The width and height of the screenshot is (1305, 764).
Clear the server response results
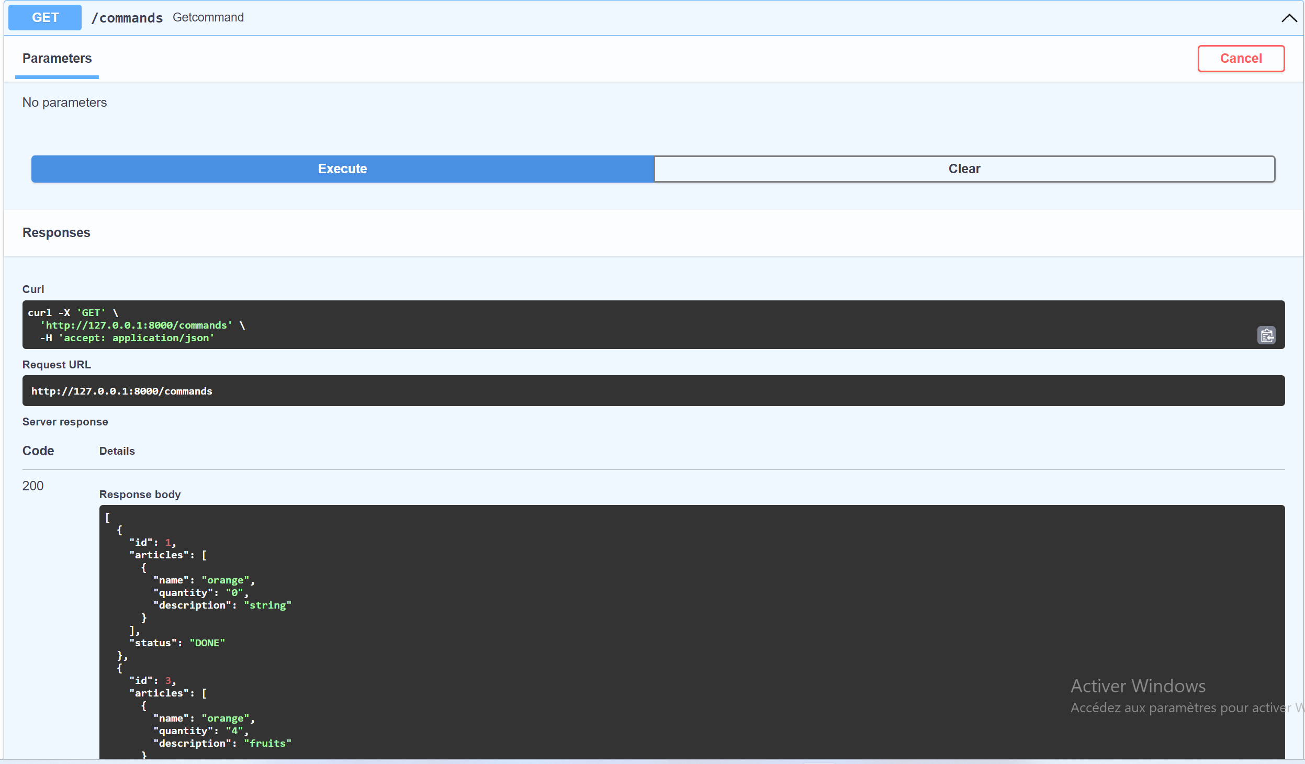pyautogui.click(x=964, y=168)
